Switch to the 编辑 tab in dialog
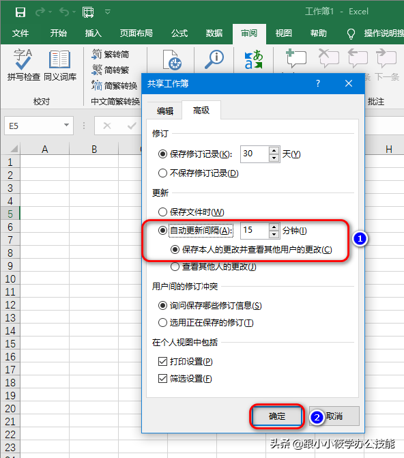404x458 pixels. tap(164, 111)
